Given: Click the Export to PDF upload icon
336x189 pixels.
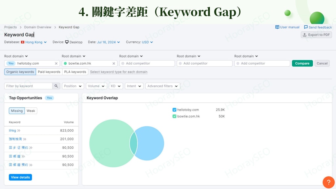Looking at the screenshot, I should pyautogui.click(x=304, y=34).
